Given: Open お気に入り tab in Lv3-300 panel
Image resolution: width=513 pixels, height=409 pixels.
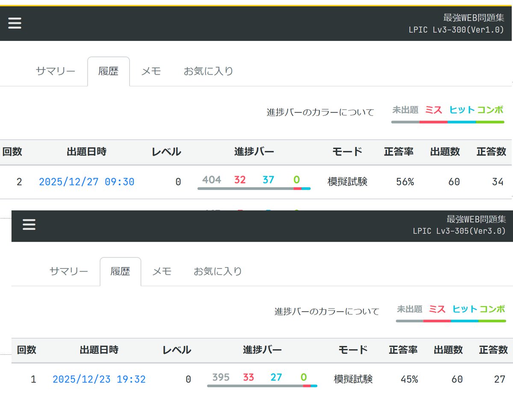Looking at the screenshot, I should coord(208,71).
